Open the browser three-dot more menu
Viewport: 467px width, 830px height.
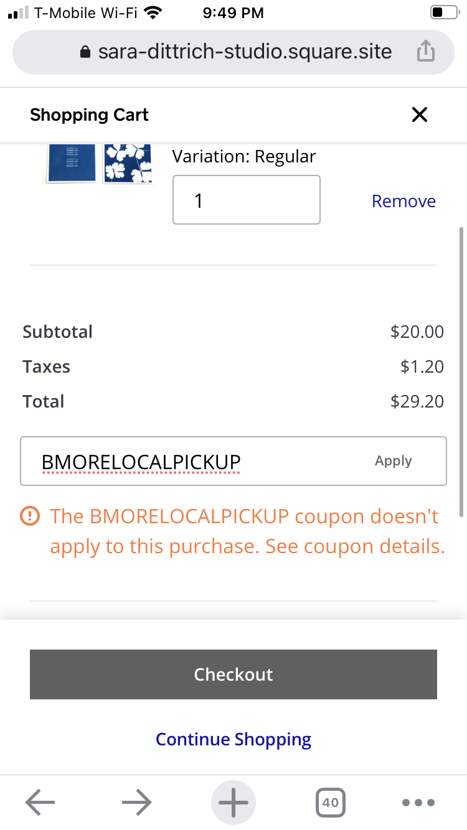[x=418, y=803]
